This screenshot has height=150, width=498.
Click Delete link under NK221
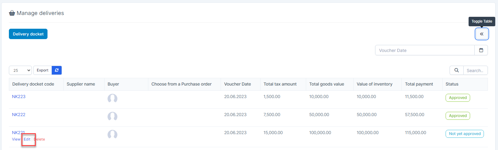[x=40, y=139]
